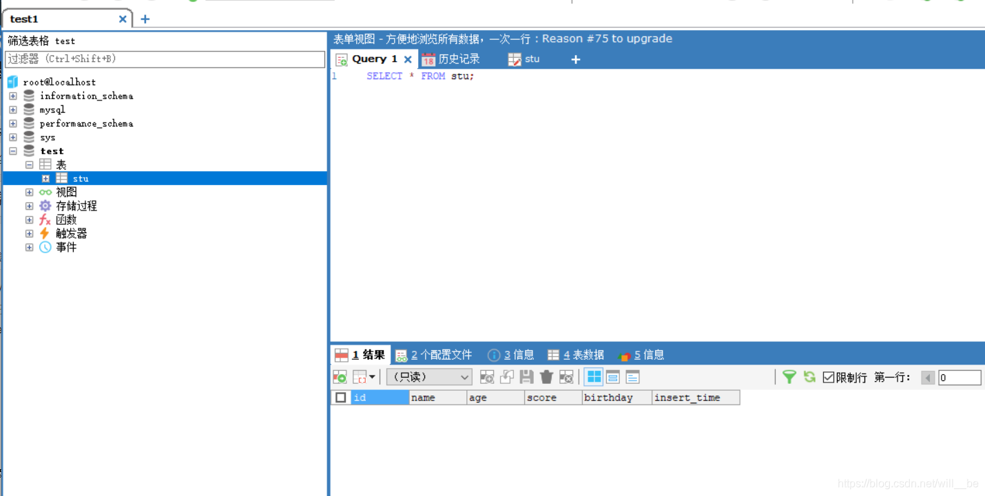Open the stu table tab

pyautogui.click(x=524, y=59)
